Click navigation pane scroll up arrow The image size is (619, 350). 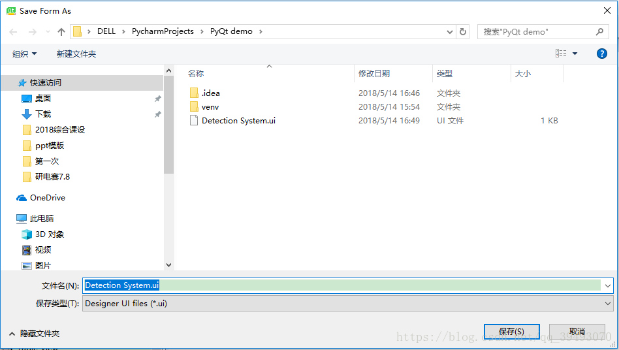click(x=168, y=71)
